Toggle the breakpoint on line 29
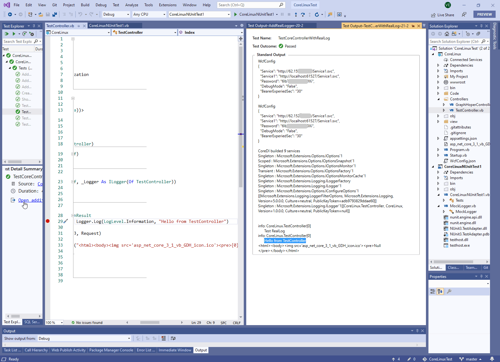This screenshot has height=362, width=500. pos(47,221)
